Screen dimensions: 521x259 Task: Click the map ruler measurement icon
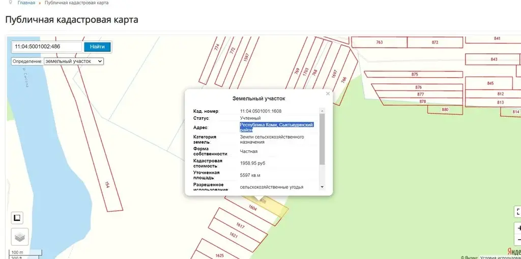17,218
